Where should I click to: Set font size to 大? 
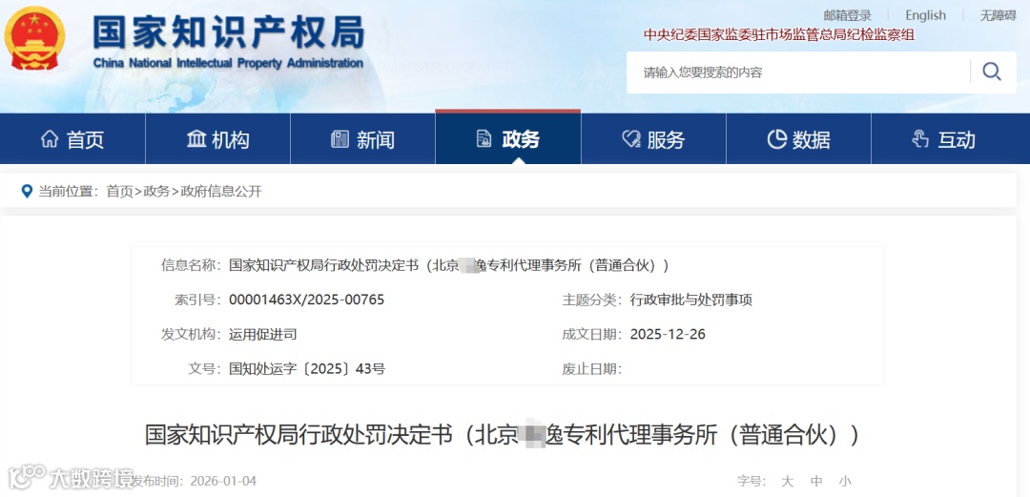pyautogui.click(x=788, y=481)
